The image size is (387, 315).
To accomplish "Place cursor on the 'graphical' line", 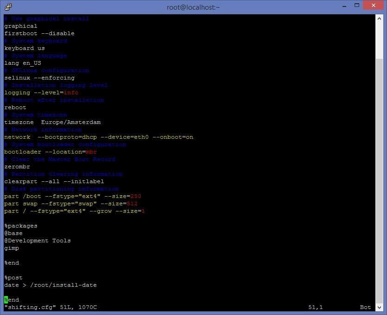I will click(x=21, y=26).
